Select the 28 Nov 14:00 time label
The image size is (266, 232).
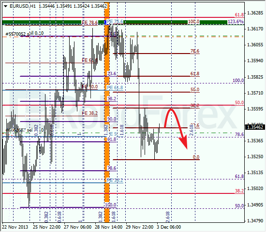[108, 227]
